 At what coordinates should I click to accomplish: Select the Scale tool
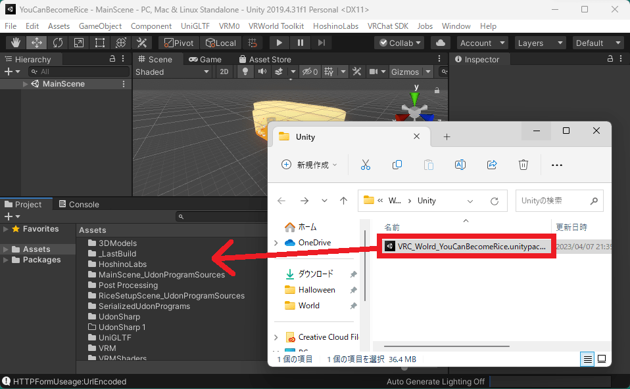[79, 43]
